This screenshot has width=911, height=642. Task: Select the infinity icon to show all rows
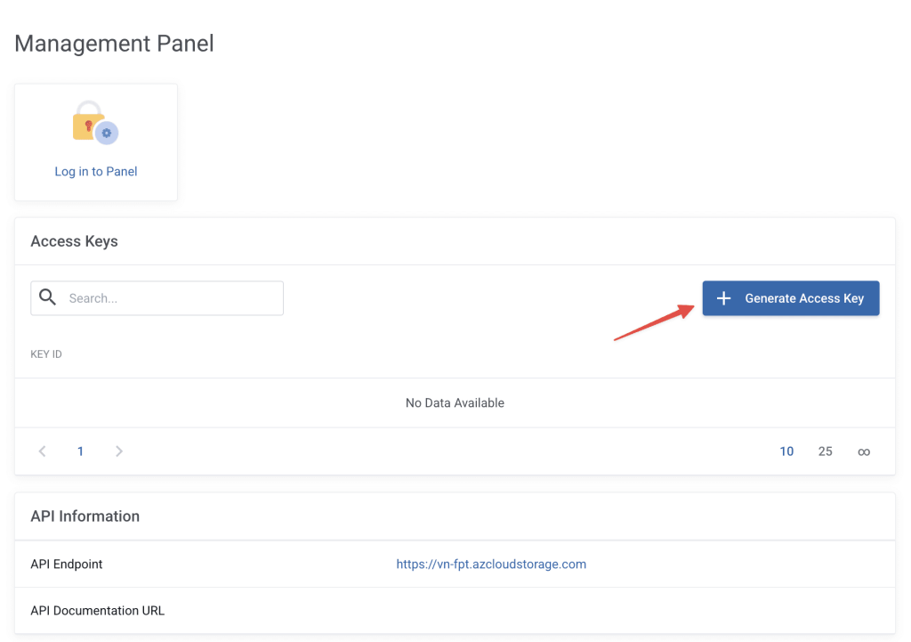(x=864, y=451)
